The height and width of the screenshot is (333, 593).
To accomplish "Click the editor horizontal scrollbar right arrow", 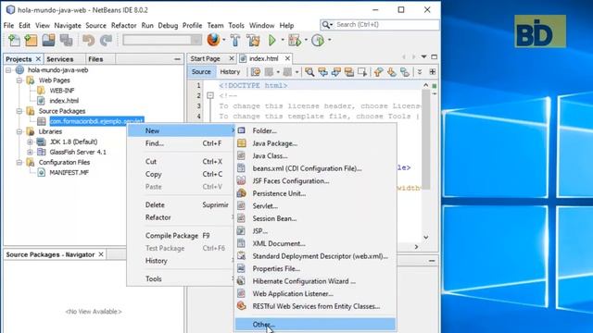I will click(416, 247).
